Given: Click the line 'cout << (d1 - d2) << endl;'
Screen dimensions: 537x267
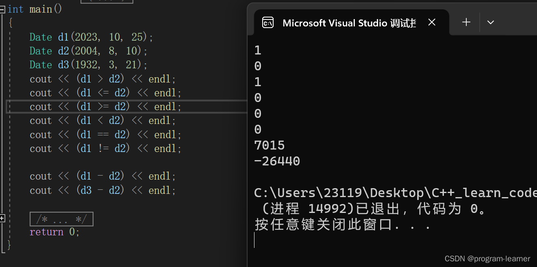Looking at the screenshot, I should pos(103,176).
